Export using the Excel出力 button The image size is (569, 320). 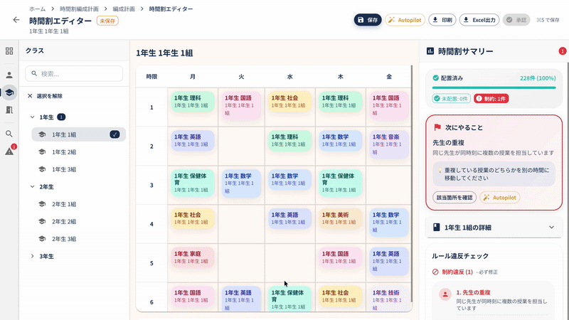click(x=479, y=20)
